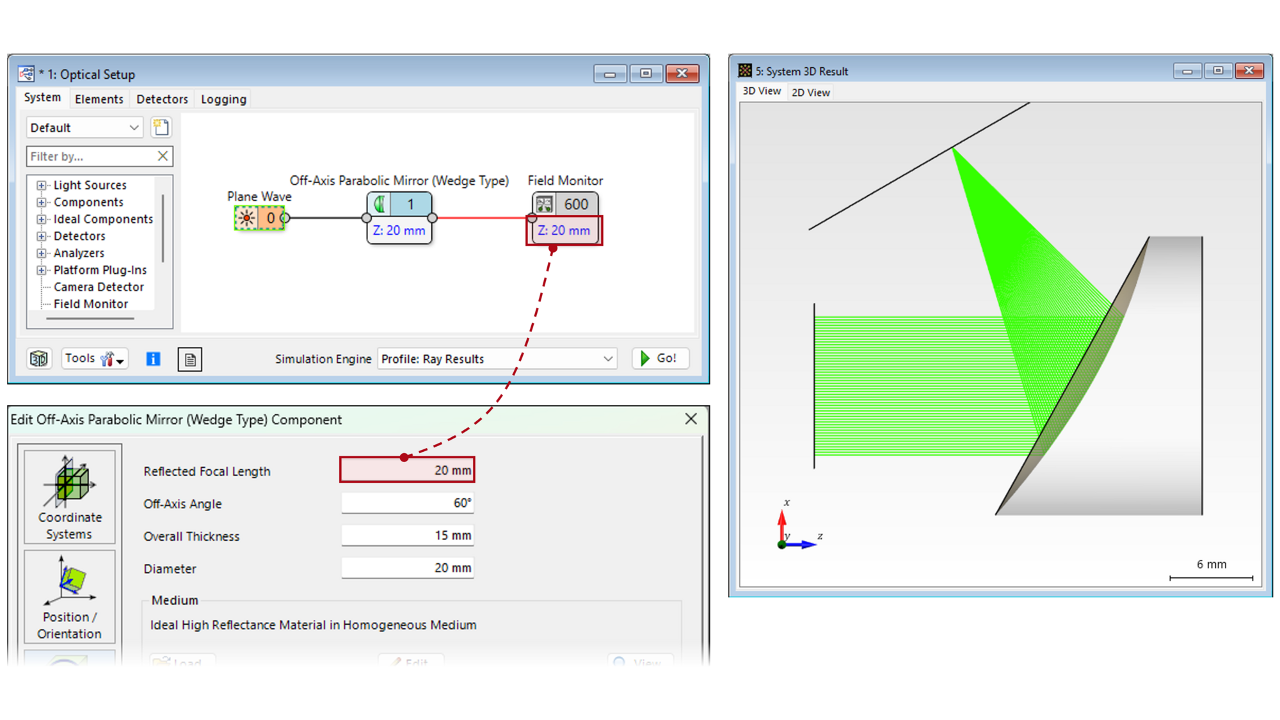Screen dimensions: 1280x720
Task: Close the Edit Off-Axis Parabolic Mirror dialog
Action: point(691,419)
